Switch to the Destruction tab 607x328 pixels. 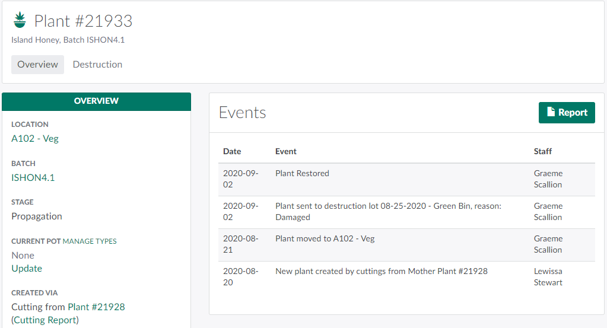tap(97, 64)
